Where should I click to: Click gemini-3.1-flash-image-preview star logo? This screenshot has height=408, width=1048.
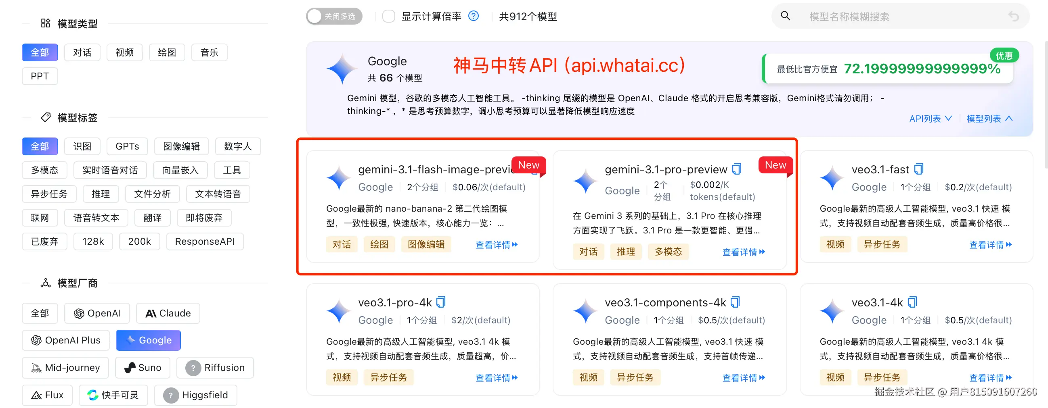pyautogui.click(x=338, y=178)
